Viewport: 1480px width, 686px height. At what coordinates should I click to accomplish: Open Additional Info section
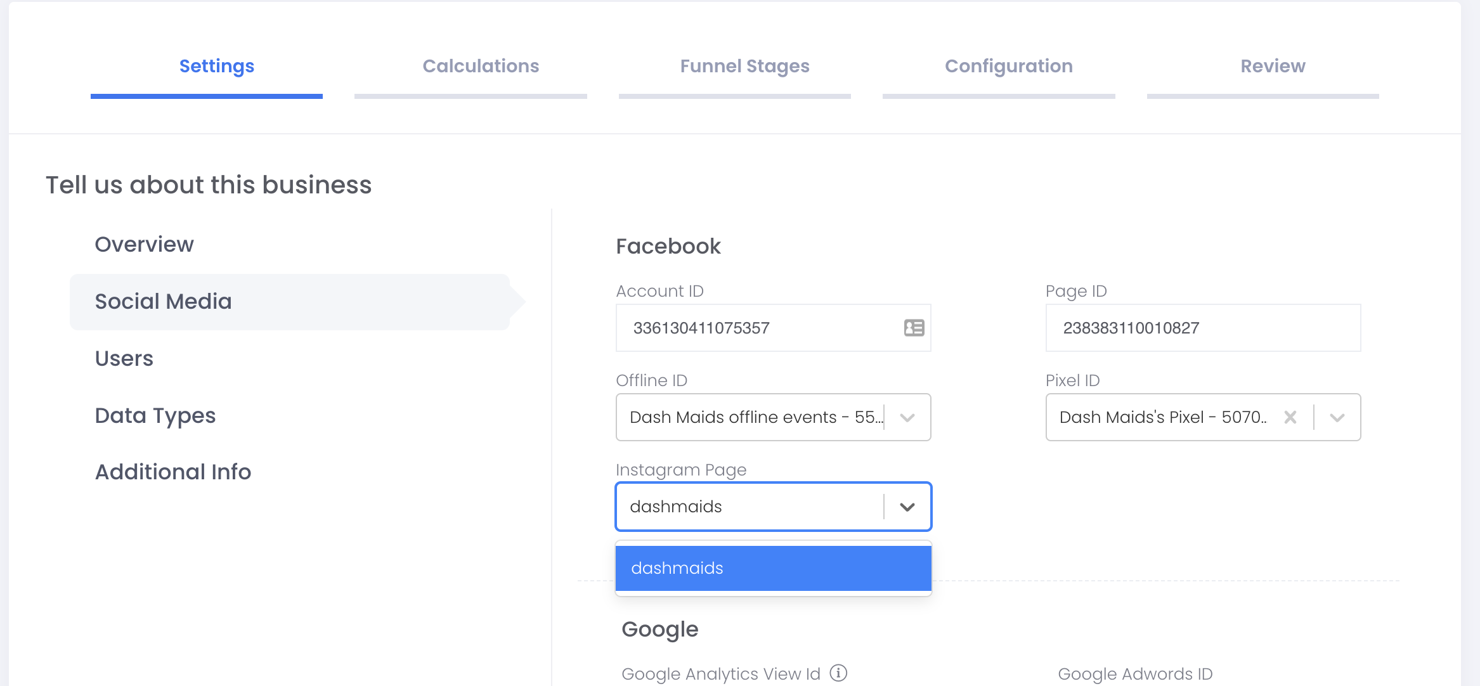tap(172, 472)
